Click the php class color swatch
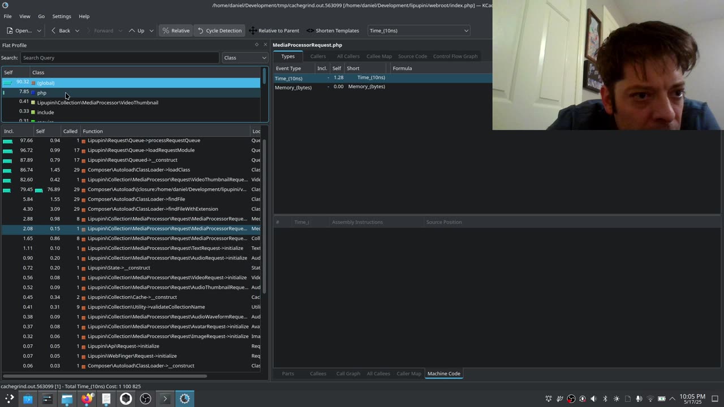The image size is (724, 407). pyautogui.click(x=33, y=93)
